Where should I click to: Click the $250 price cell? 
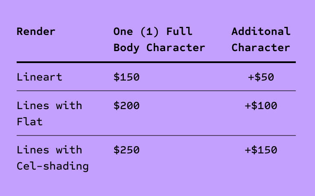point(127,150)
